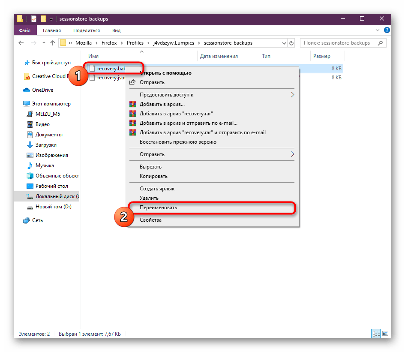Click New Folder icon in quick access toolbar
405x352 pixels.
[x=43, y=19]
